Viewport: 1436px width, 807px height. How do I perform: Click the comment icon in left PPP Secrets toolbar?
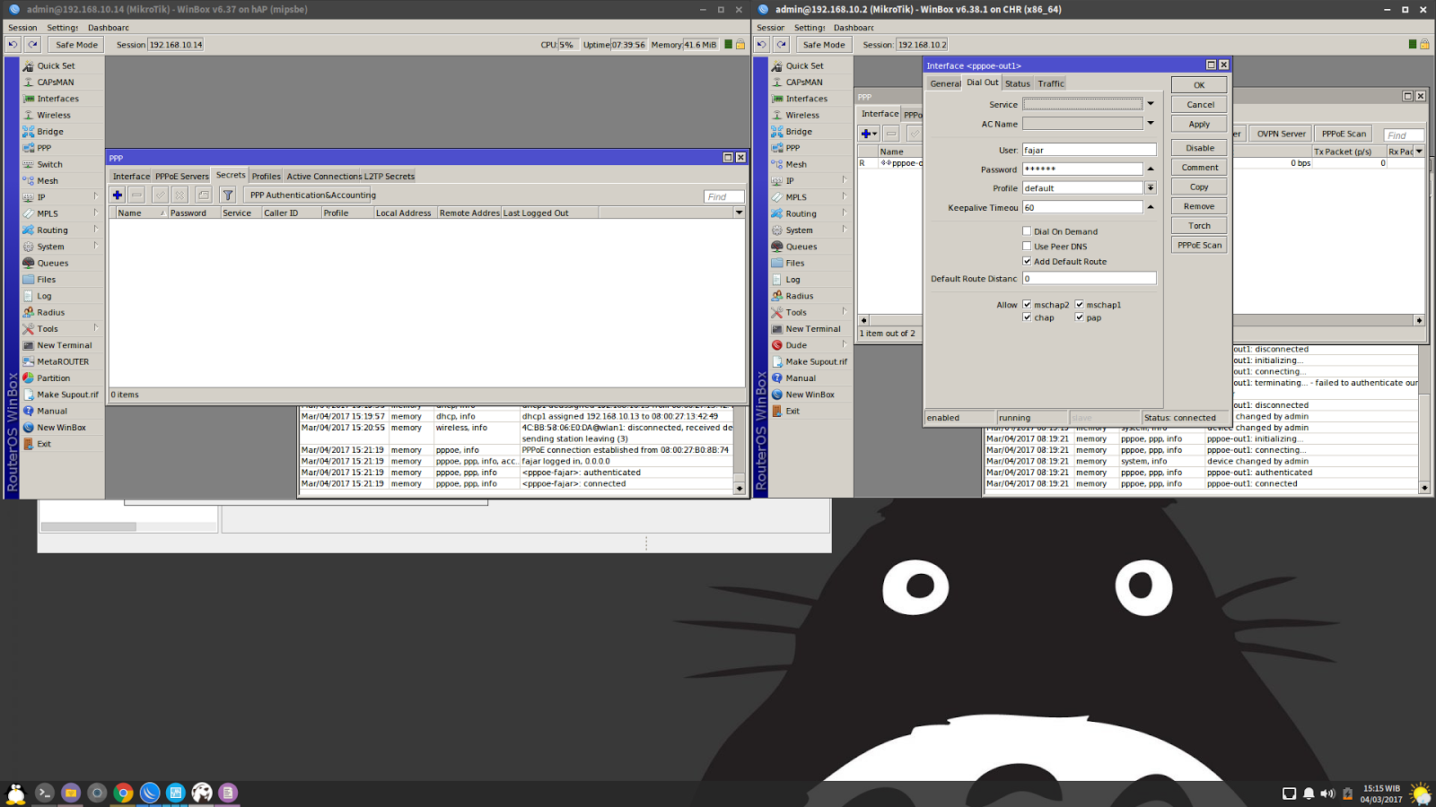tap(204, 195)
